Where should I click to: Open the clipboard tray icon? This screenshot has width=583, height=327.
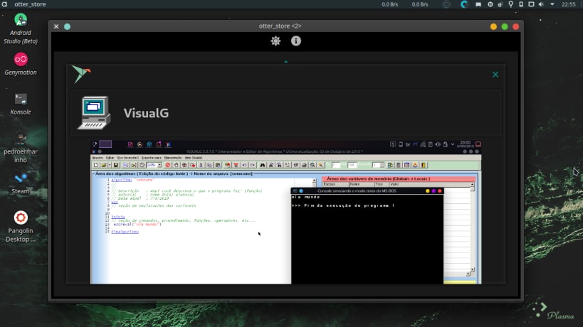tap(500, 4)
